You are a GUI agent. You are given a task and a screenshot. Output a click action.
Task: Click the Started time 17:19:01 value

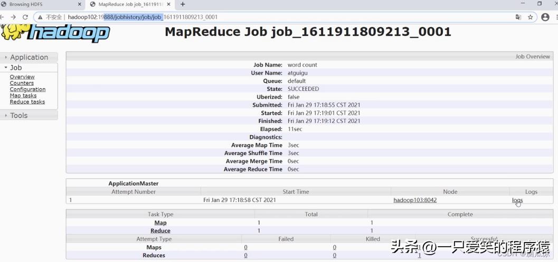pos(324,113)
